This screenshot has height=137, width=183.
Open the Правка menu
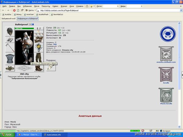coord(12,6)
